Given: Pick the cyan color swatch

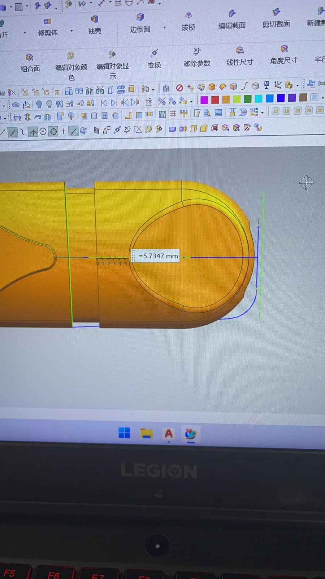Looking at the screenshot, I should (x=259, y=98).
